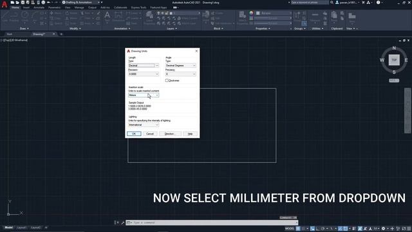The width and height of the screenshot is (412, 232).
Task: Add a new drawing tab with plus button
Action: point(61,34)
